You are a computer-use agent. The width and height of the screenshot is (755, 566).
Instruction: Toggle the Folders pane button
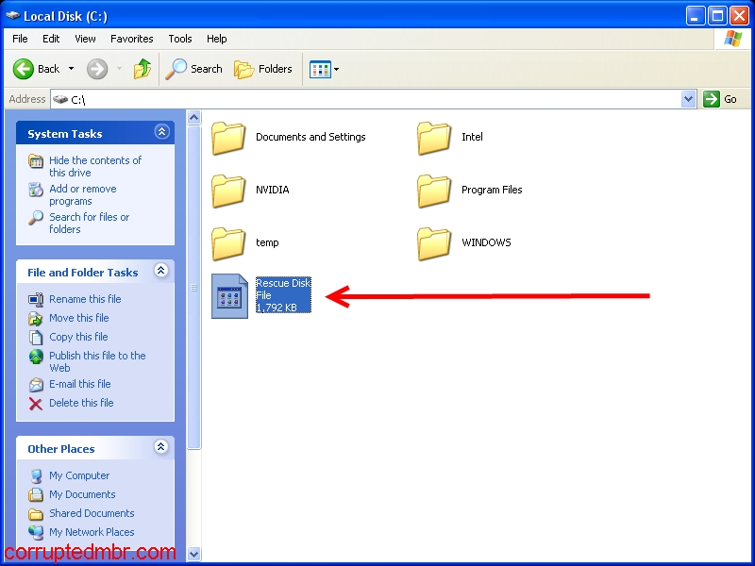tap(263, 69)
